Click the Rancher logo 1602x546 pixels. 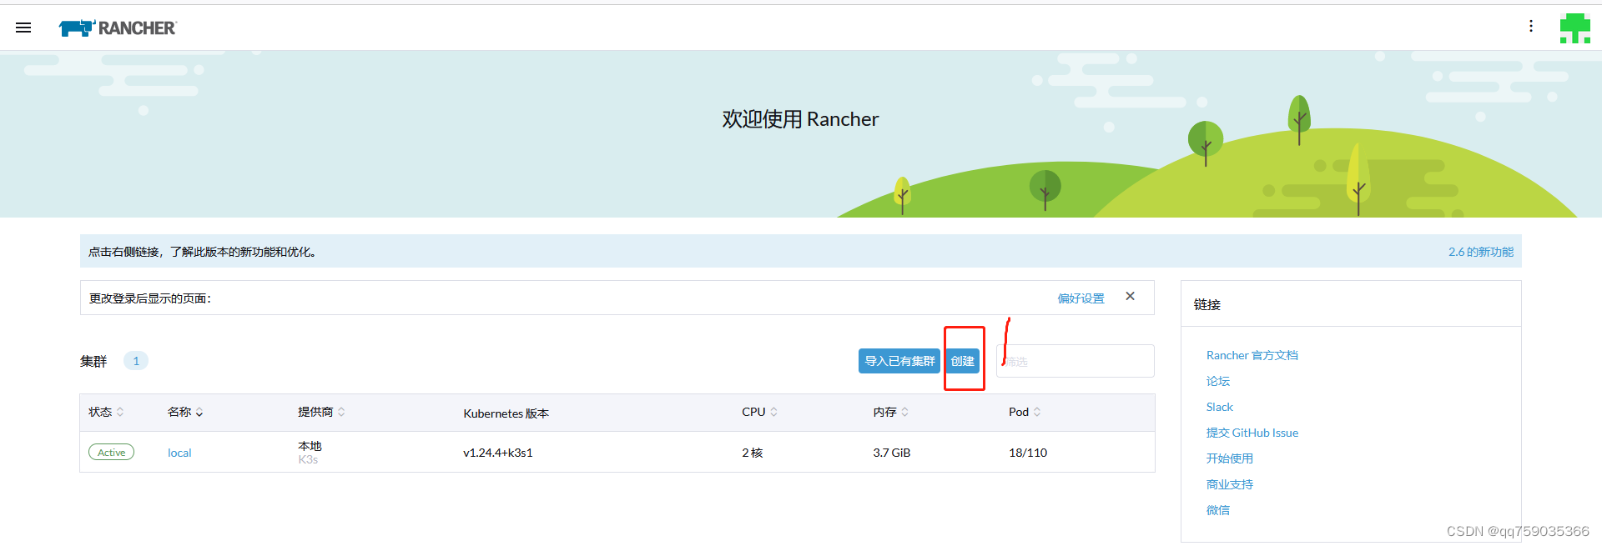pos(118,28)
